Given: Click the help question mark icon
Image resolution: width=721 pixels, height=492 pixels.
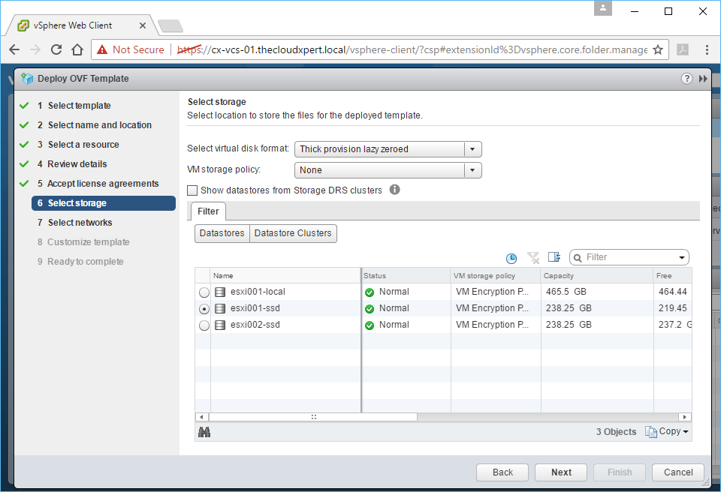Looking at the screenshot, I should click(x=686, y=79).
